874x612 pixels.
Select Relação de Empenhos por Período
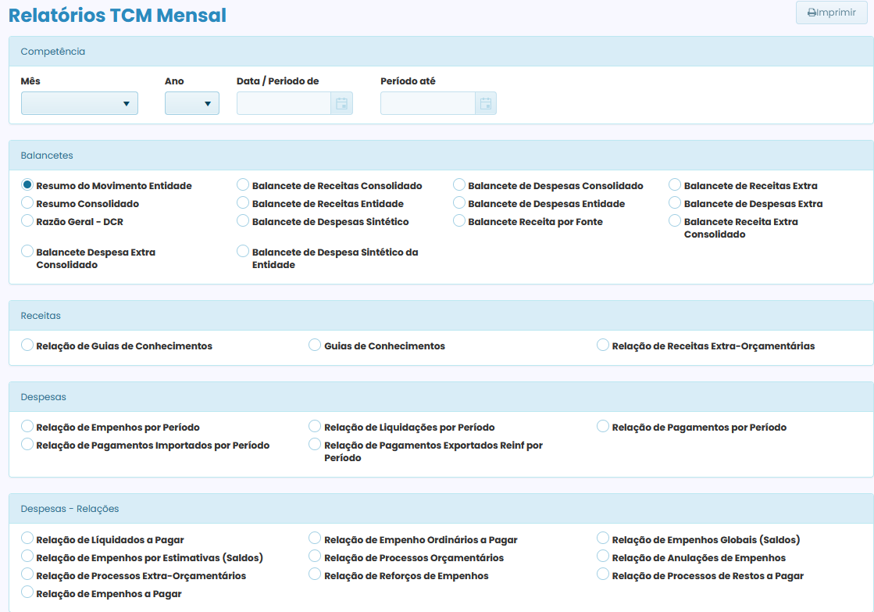coord(27,427)
